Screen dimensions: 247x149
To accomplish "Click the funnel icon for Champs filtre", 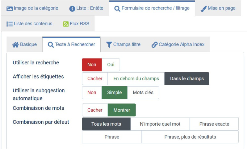I will click(x=109, y=45).
